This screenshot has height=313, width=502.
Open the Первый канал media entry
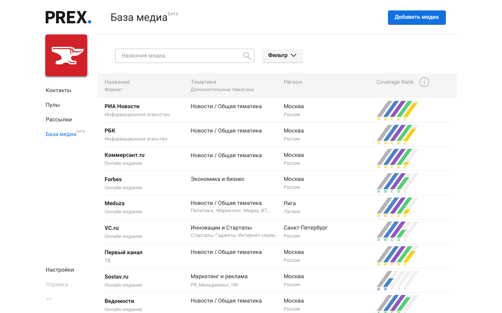tap(123, 252)
